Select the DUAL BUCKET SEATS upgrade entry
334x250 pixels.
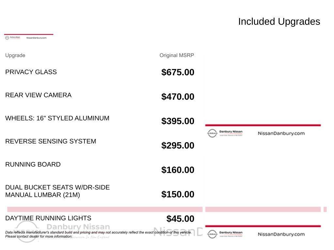(57, 191)
